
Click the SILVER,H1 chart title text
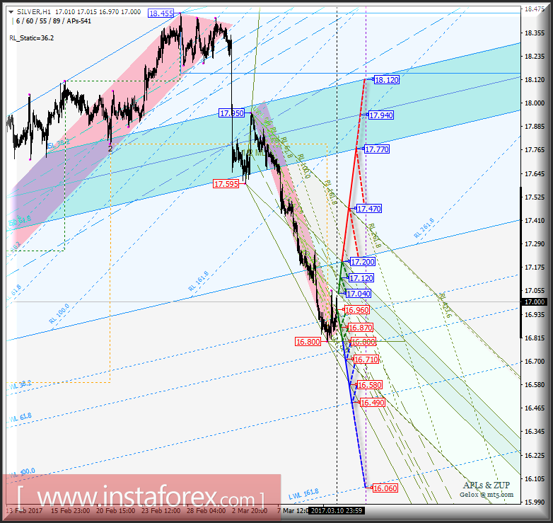point(34,12)
